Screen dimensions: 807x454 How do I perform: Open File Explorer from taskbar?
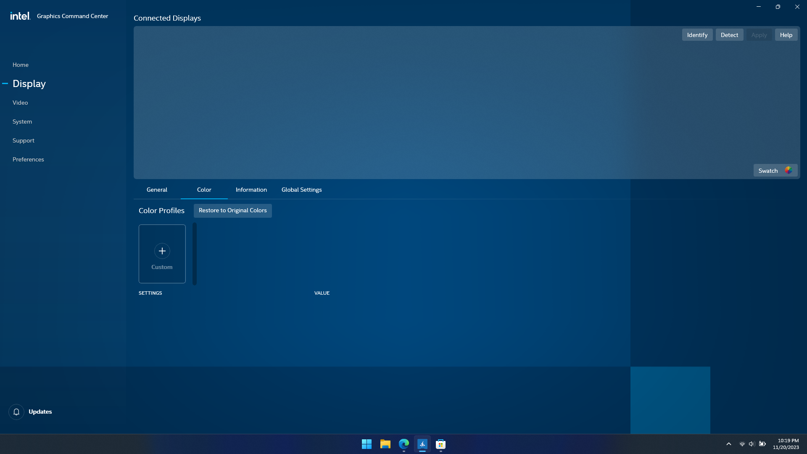pyautogui.click(x=385, y=444)
